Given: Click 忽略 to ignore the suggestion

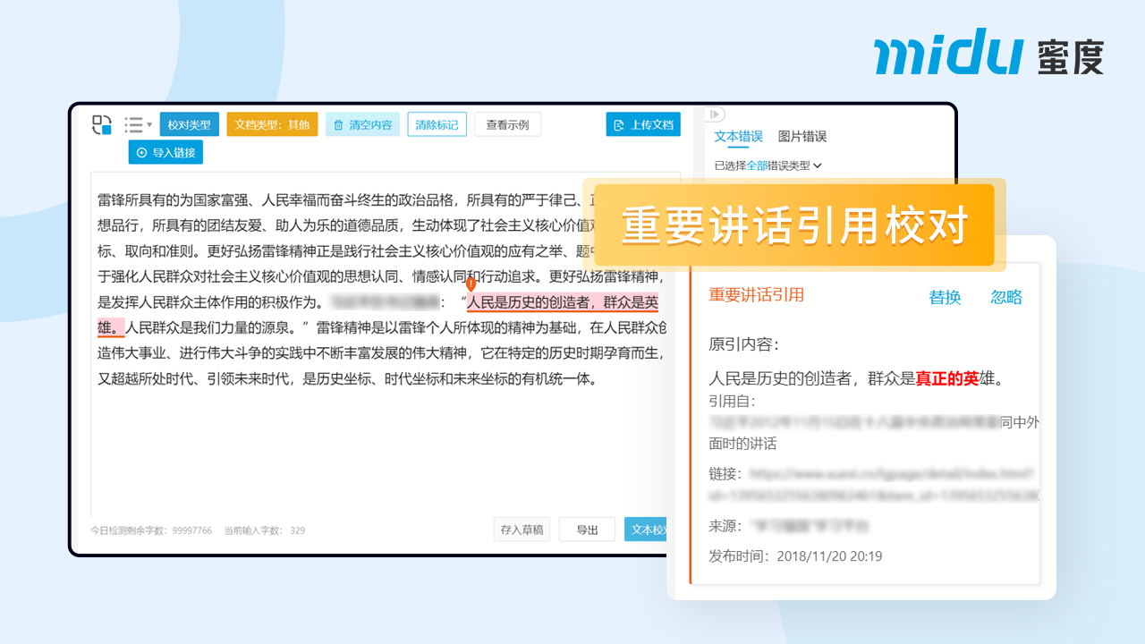Looking at the screenshot, I should tap(1006, 298).
